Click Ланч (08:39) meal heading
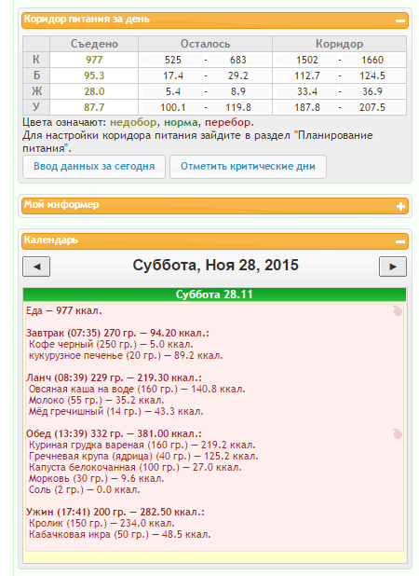 114,377
